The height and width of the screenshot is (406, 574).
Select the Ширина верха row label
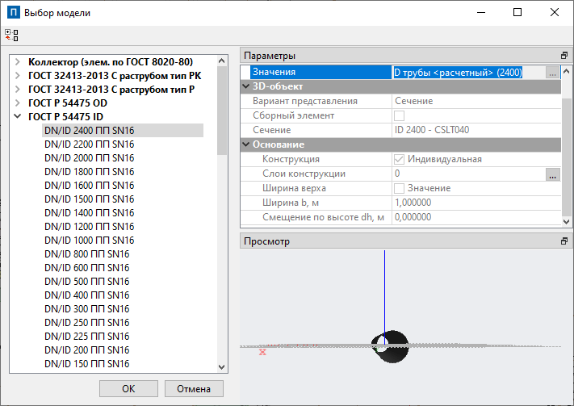click(294, 188)
